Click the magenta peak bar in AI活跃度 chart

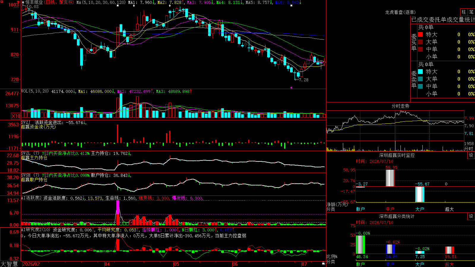coord(118,207)
